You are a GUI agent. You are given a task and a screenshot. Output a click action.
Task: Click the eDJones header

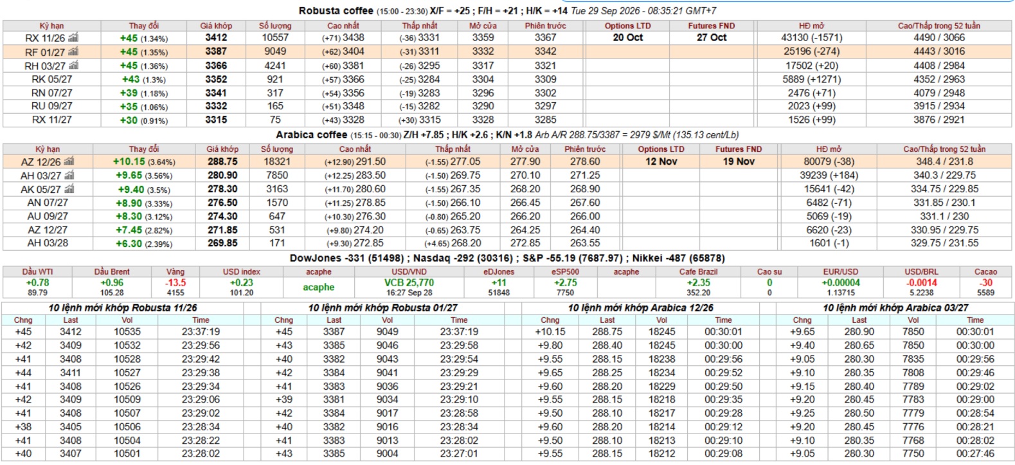[x=499, y=272]
